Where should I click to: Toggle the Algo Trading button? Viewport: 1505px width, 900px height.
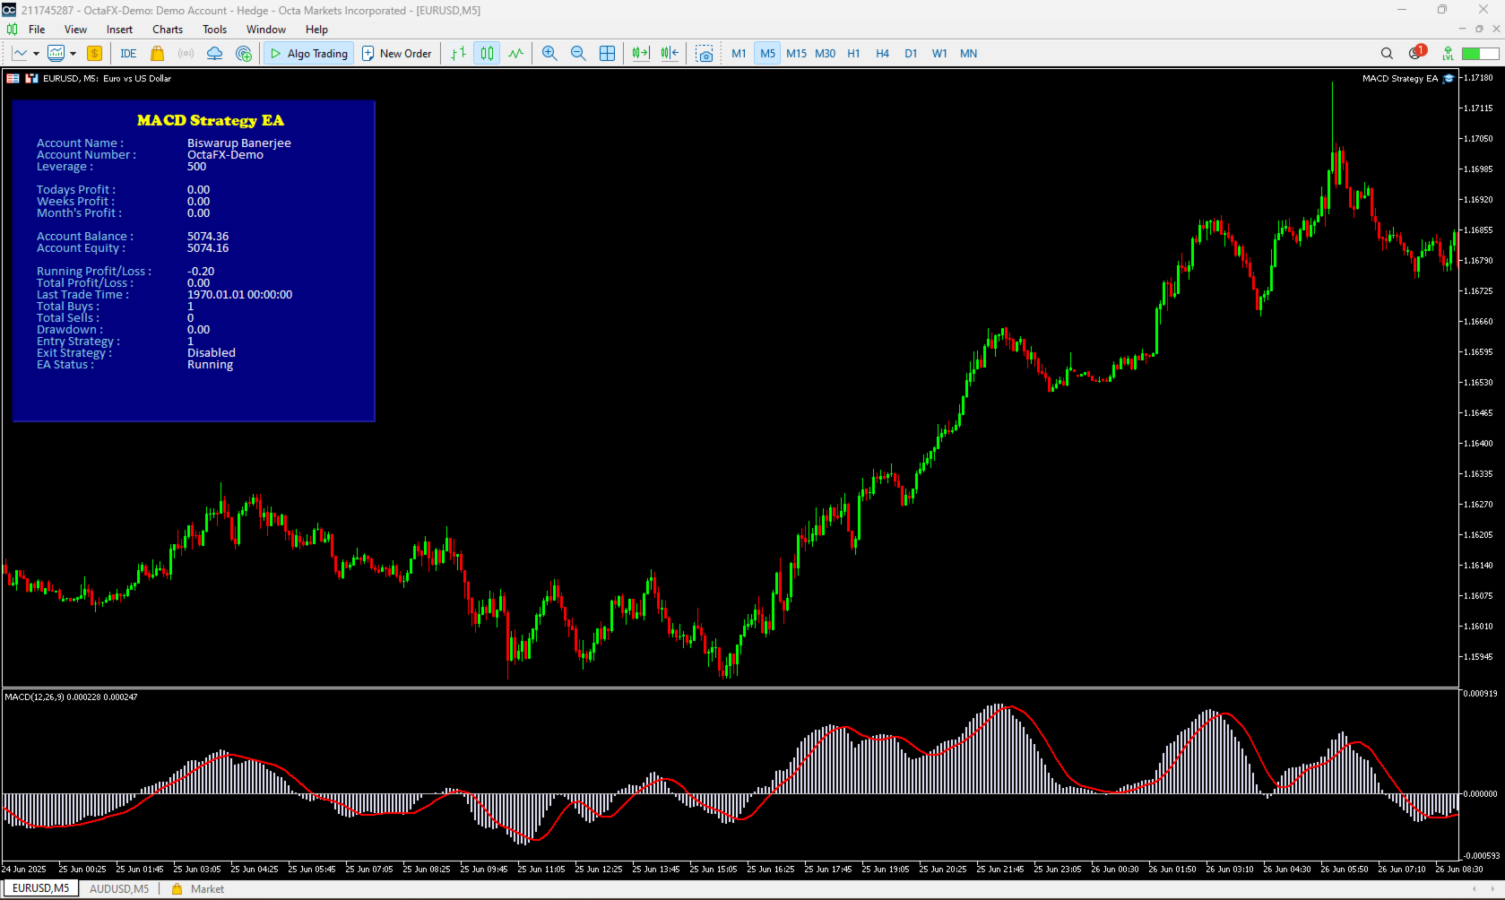308,54
